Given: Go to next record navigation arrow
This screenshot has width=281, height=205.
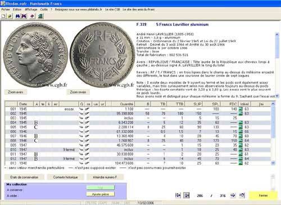Looking at the screenshot, I should 233,195.
